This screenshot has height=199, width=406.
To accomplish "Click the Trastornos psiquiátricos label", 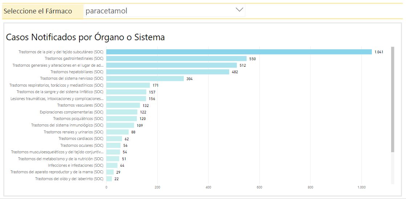I will (x=78, y=119).
